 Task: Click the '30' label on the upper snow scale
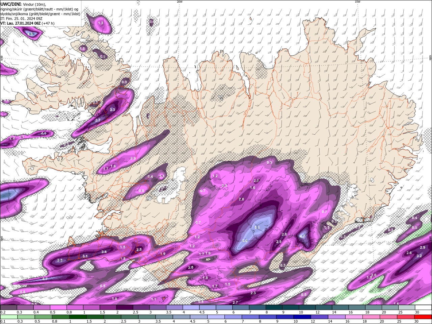(417, 312)
